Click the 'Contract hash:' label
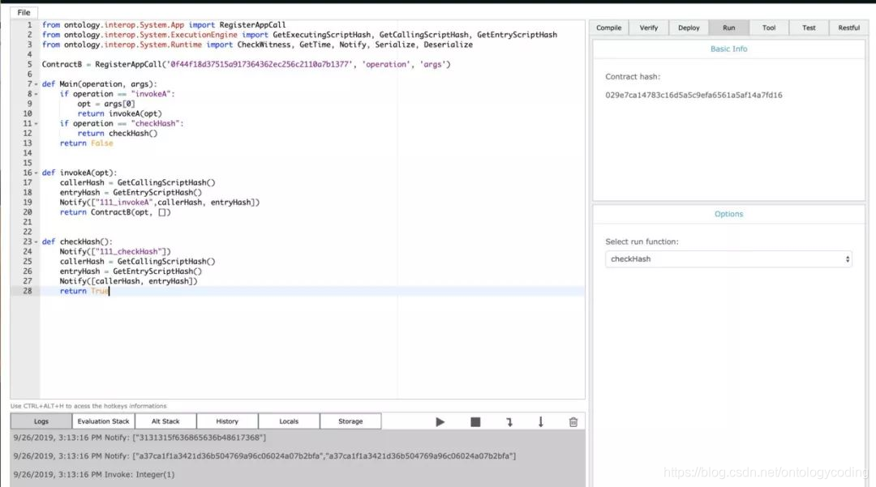Screen dimensions: 876x487 click(633, 76)
